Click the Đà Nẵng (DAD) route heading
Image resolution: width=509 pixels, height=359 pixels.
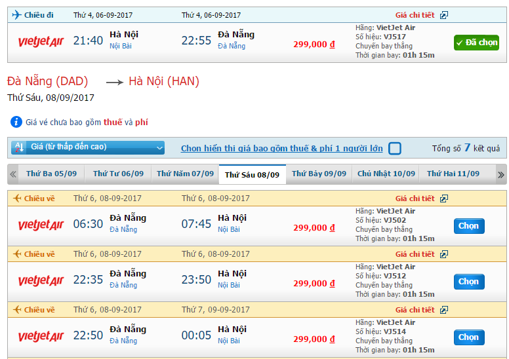[x=47, y=81]
